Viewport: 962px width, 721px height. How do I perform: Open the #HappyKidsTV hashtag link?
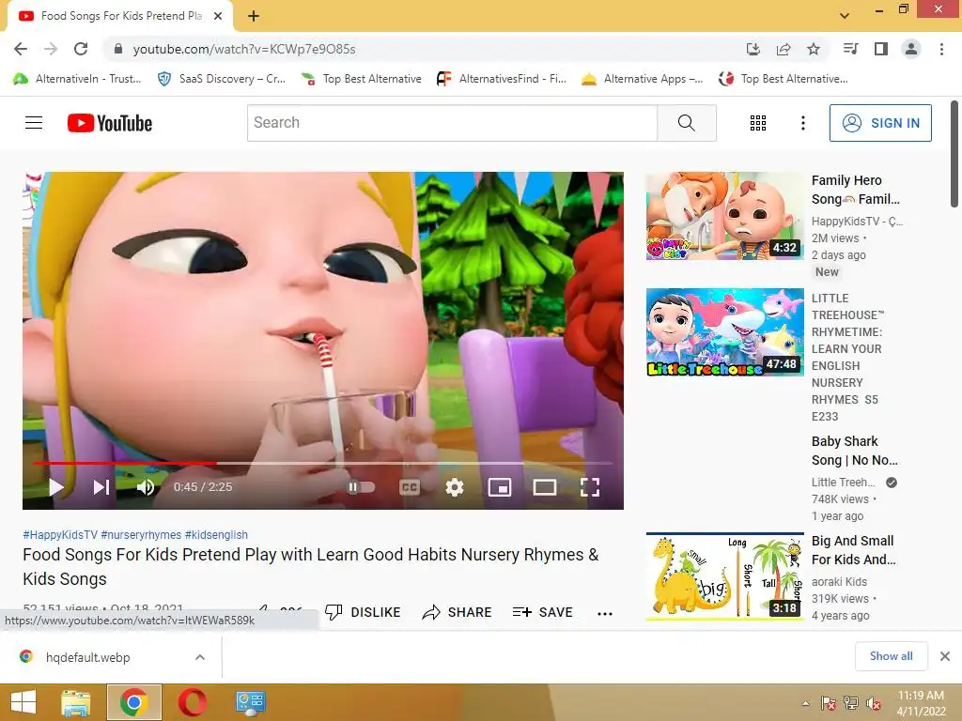coord(60,534)
